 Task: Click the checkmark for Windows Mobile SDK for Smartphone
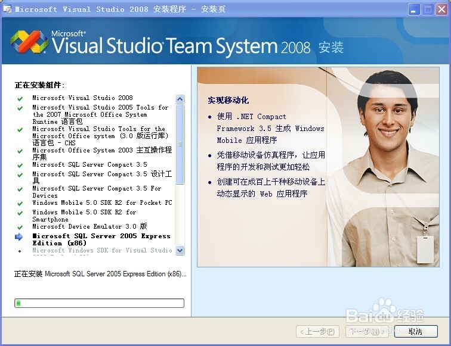tap(20, 213)
